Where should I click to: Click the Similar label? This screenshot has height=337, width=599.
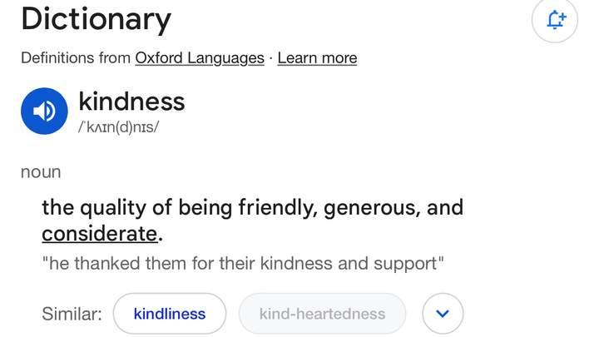pos(72,314)
